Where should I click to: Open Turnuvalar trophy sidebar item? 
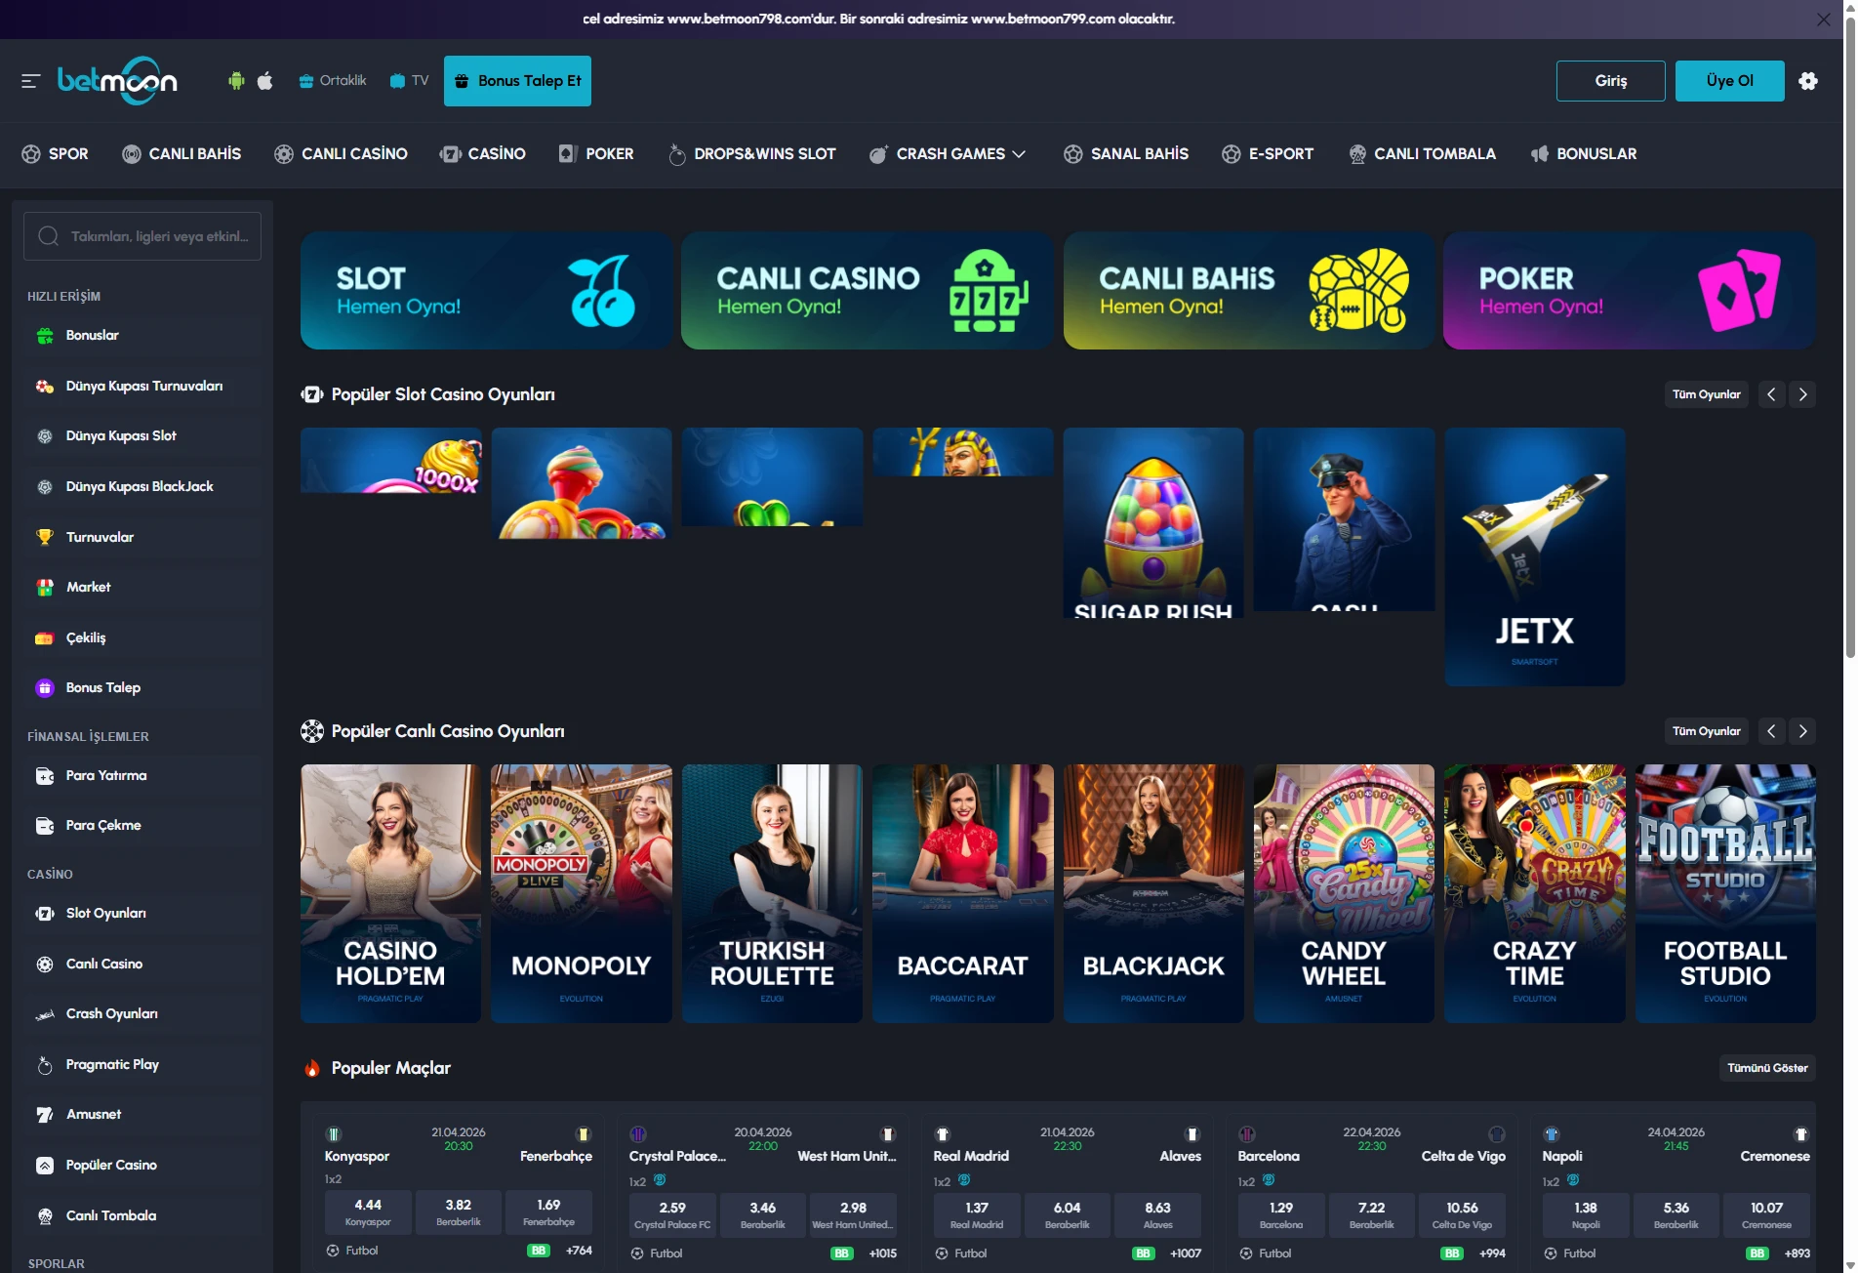point(142,537)
